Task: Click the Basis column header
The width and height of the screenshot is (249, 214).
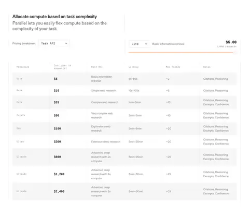Action: (207, 67)
